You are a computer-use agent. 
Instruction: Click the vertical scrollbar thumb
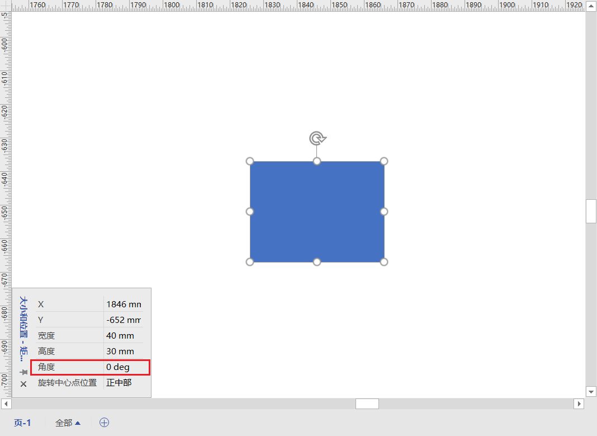pos(591,211)
